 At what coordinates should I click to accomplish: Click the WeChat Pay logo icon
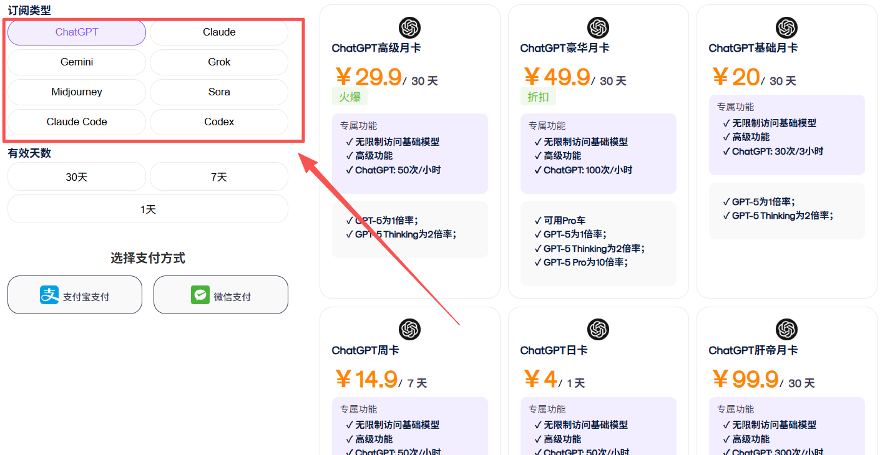tap(200, 295)
